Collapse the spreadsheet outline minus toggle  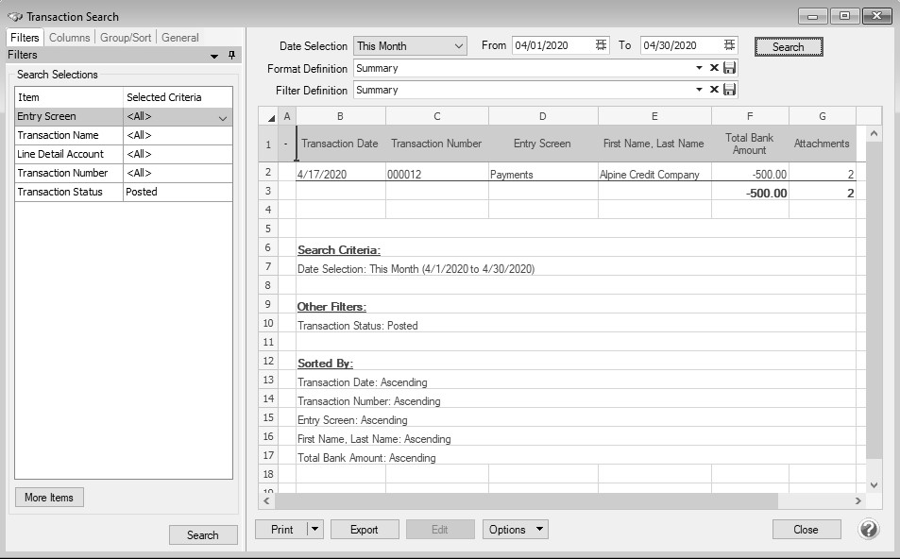(287, 144)
